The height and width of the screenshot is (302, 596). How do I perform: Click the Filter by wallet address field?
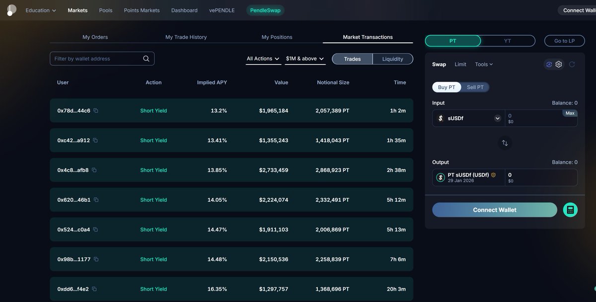point(97,59)
